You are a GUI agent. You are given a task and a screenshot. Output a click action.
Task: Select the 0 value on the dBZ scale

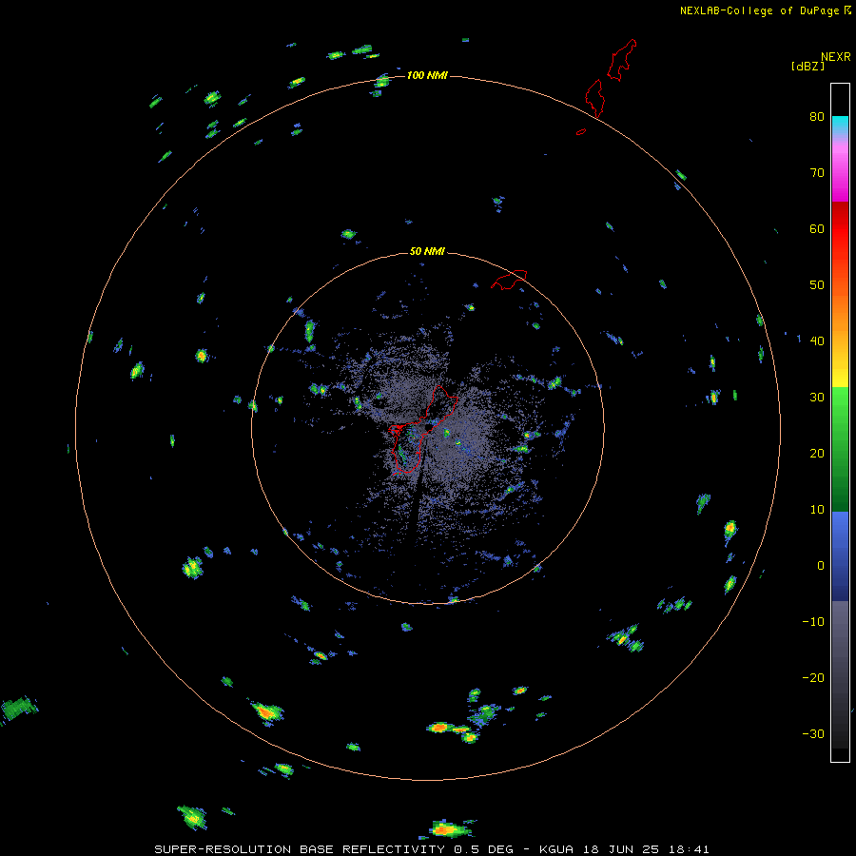coord(821,566)
